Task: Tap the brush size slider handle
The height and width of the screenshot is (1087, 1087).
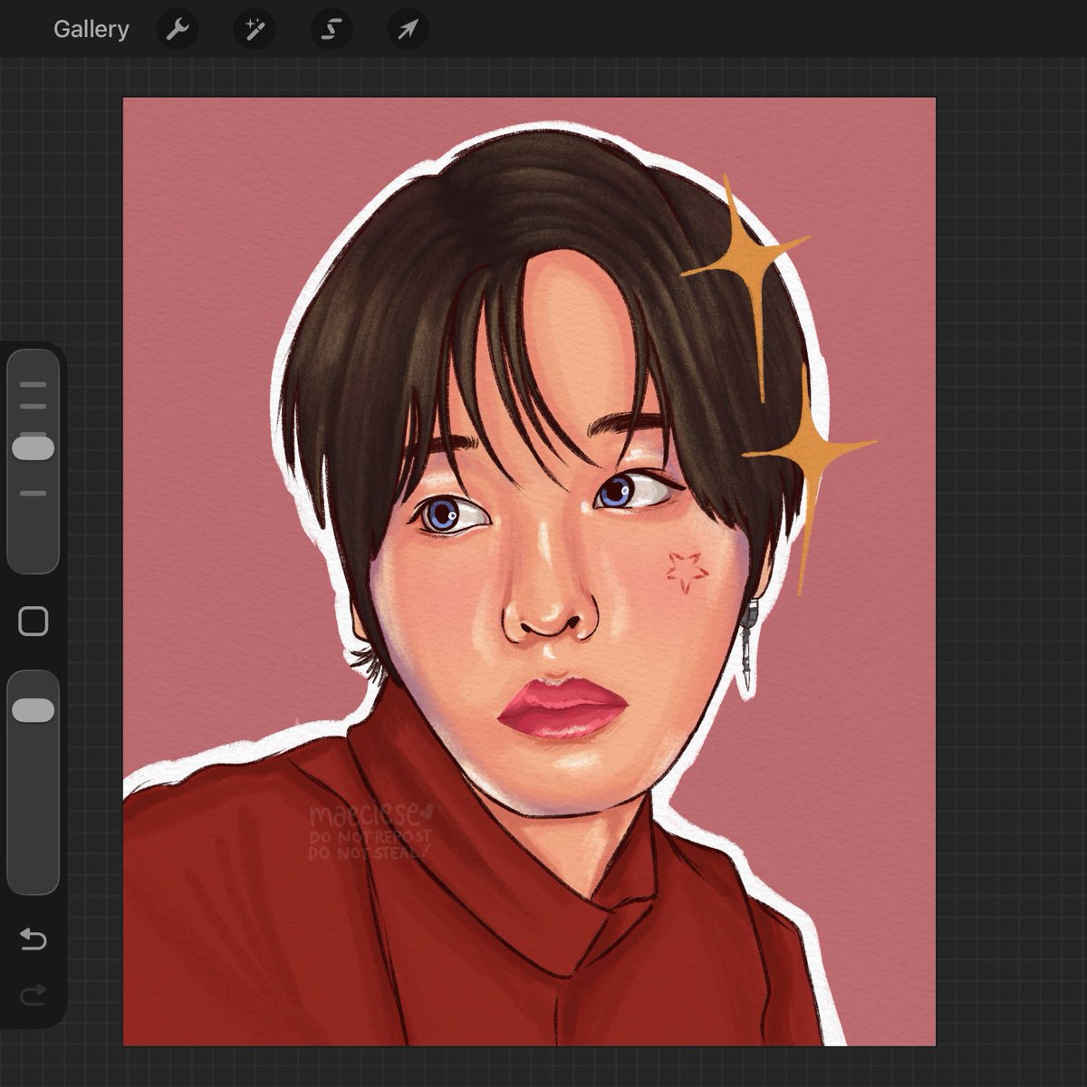Action: (x=34, y=447)
